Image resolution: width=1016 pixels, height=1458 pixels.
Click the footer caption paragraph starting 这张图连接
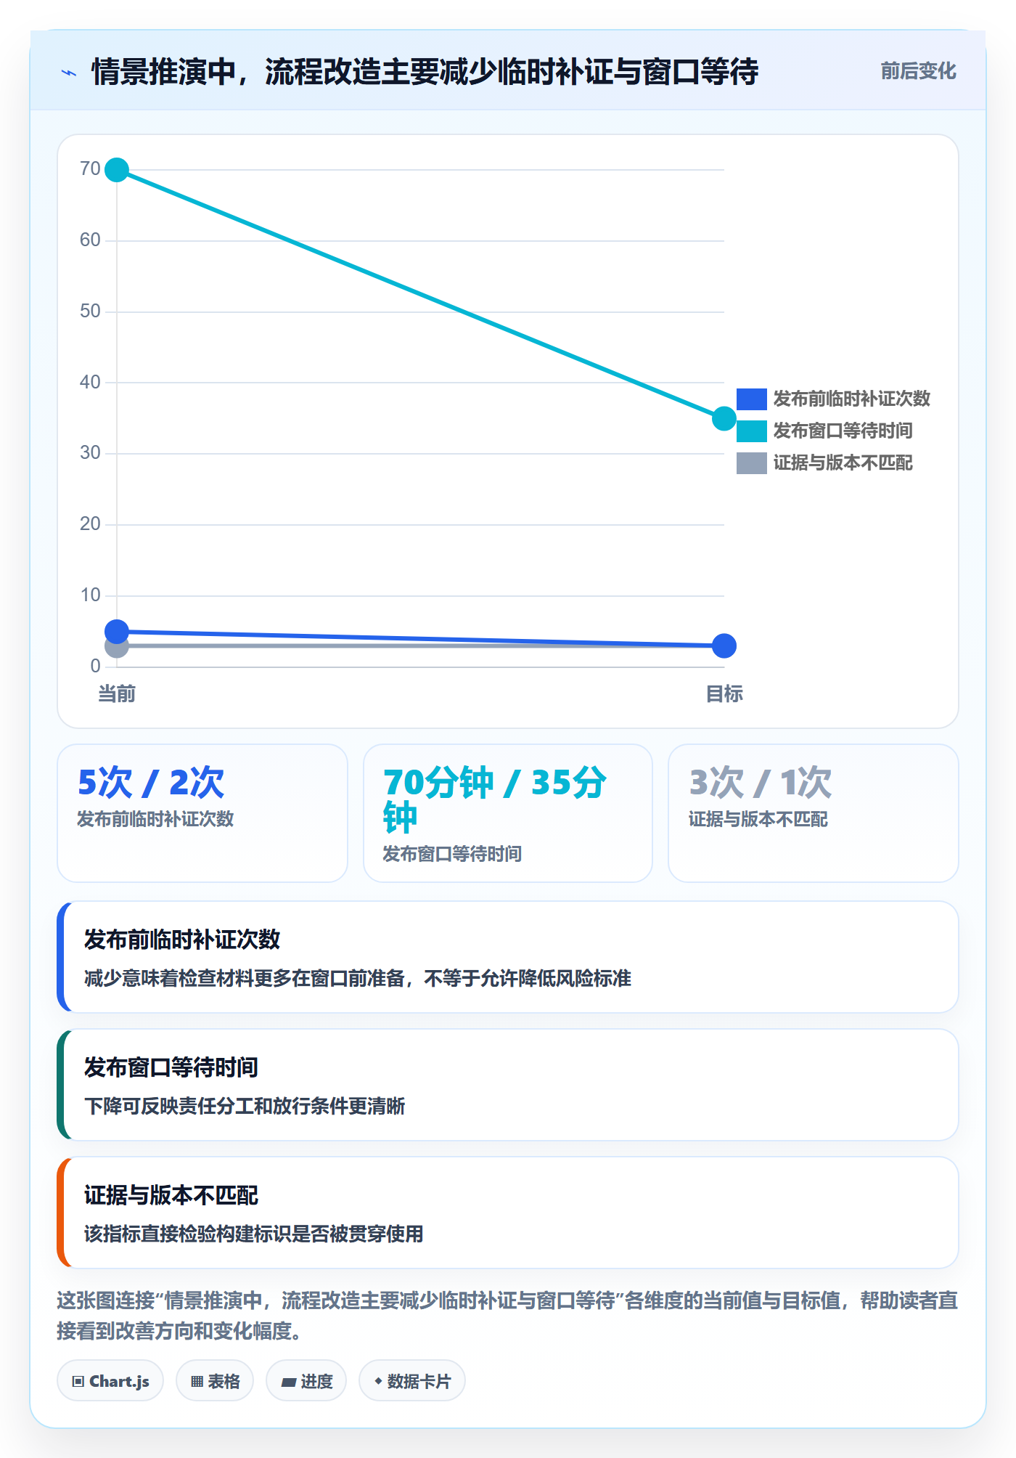pos(508,1315)
